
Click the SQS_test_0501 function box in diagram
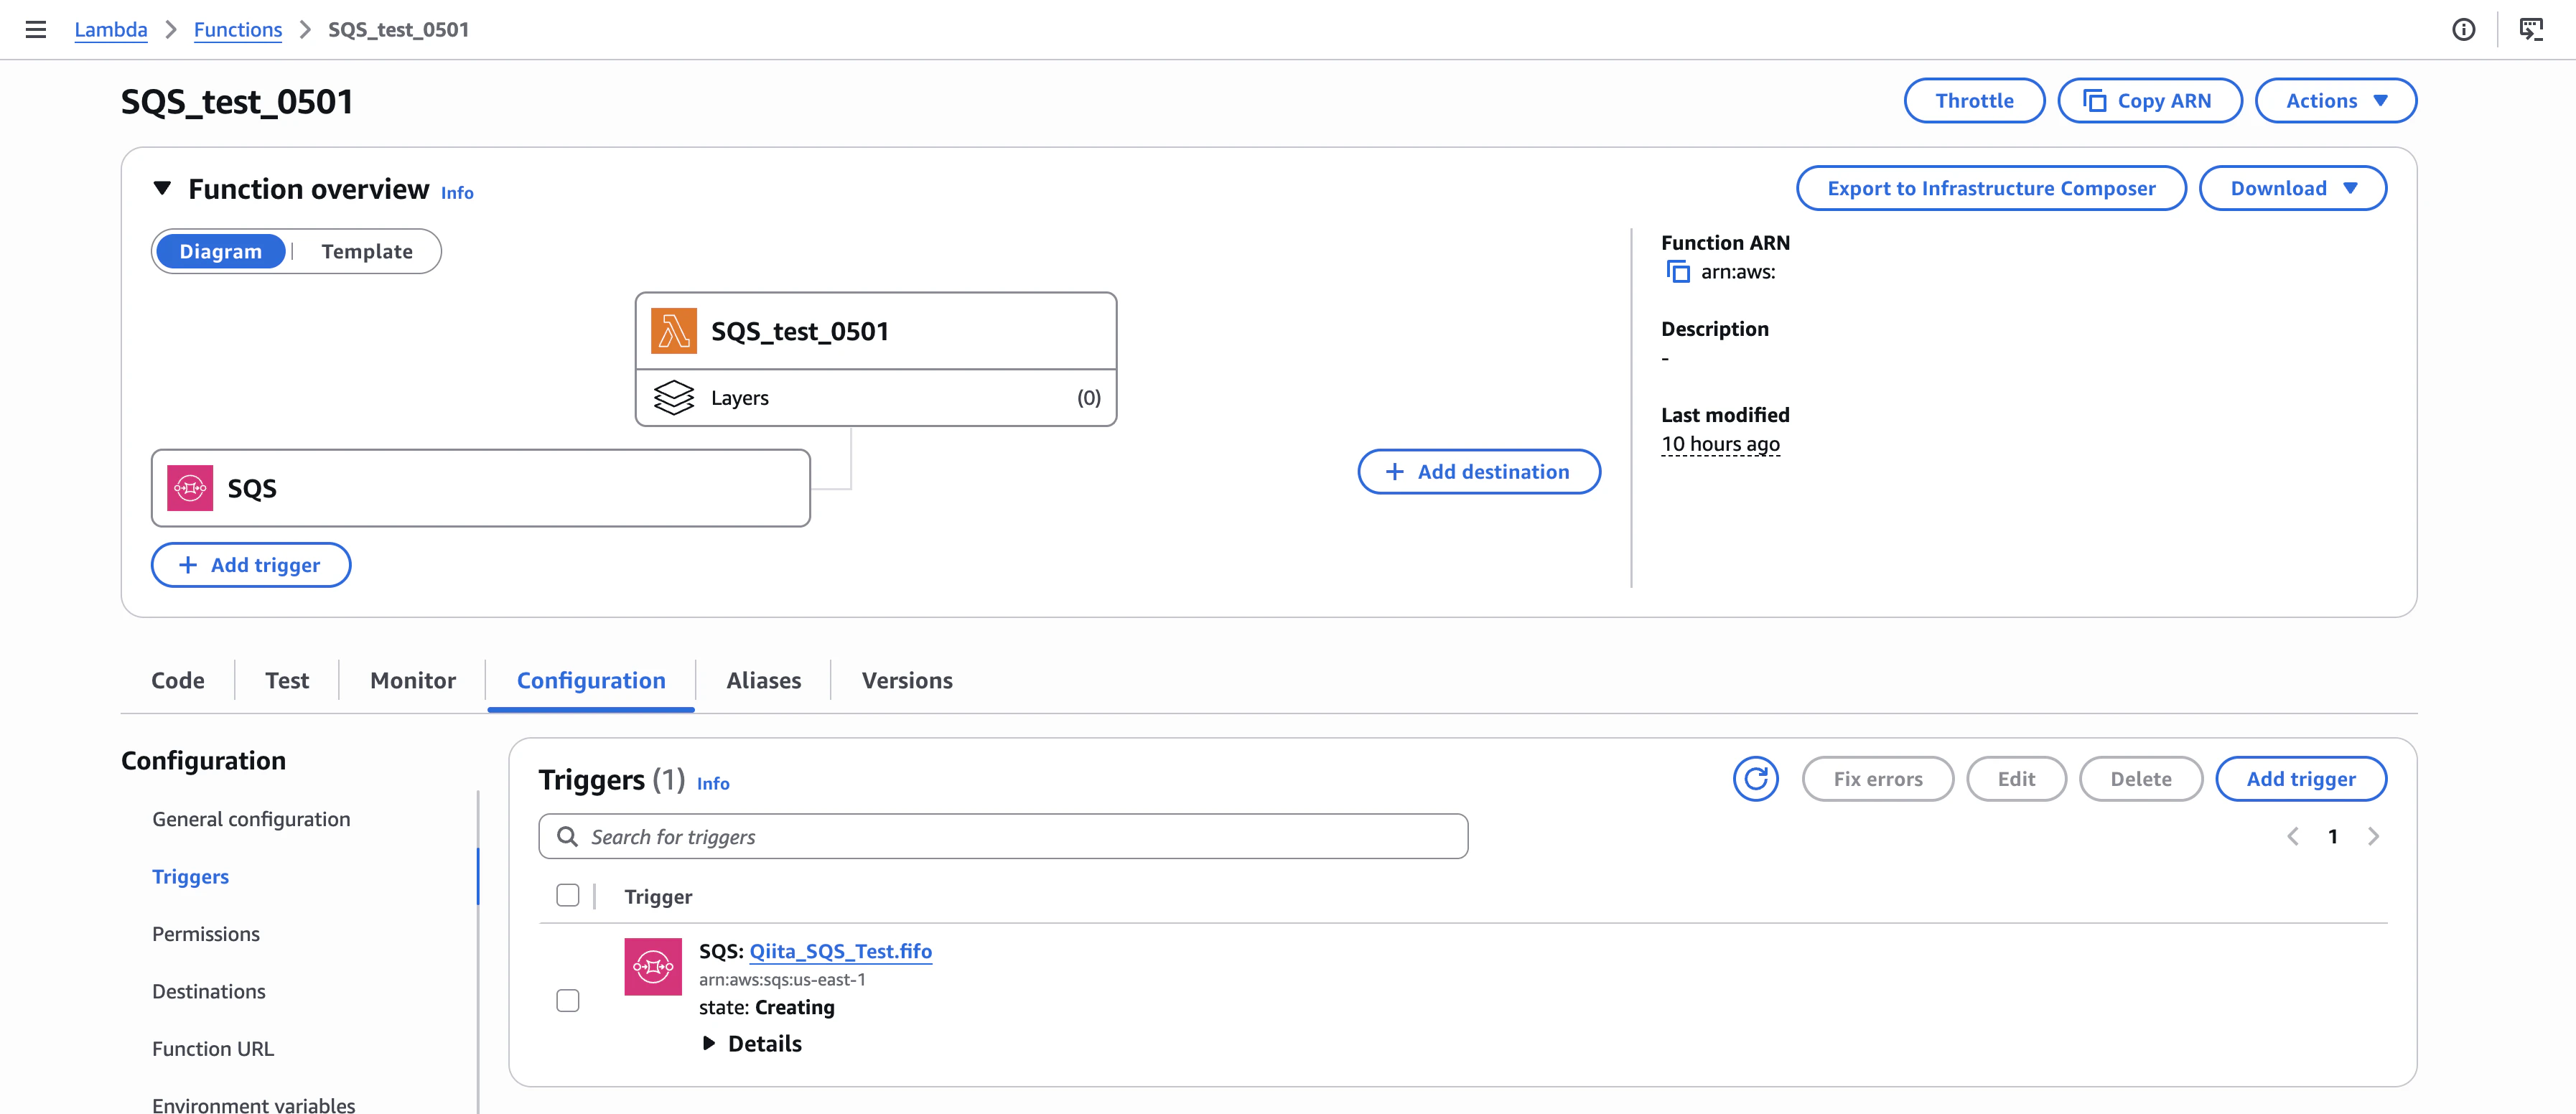876,331
